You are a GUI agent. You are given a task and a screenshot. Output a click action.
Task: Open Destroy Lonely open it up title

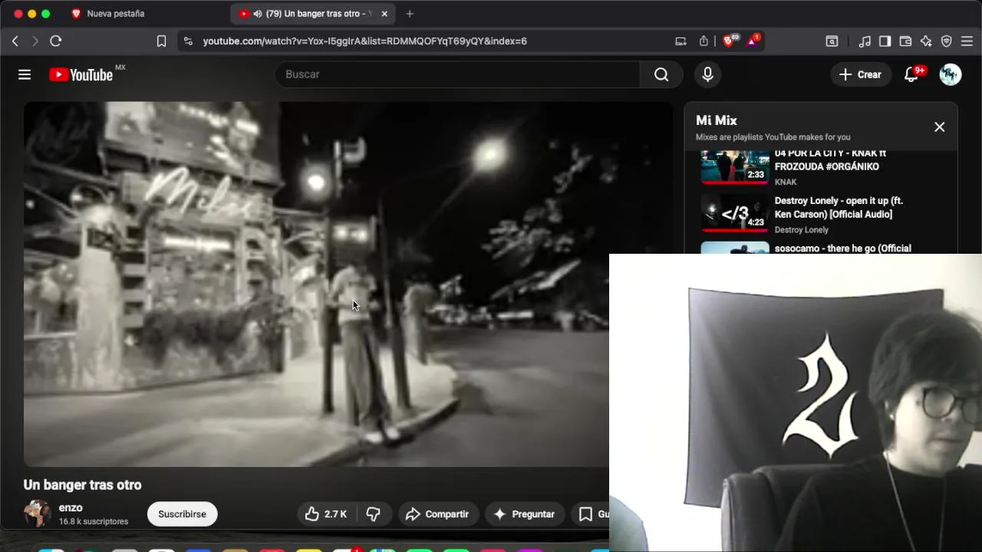coord(839,207)
